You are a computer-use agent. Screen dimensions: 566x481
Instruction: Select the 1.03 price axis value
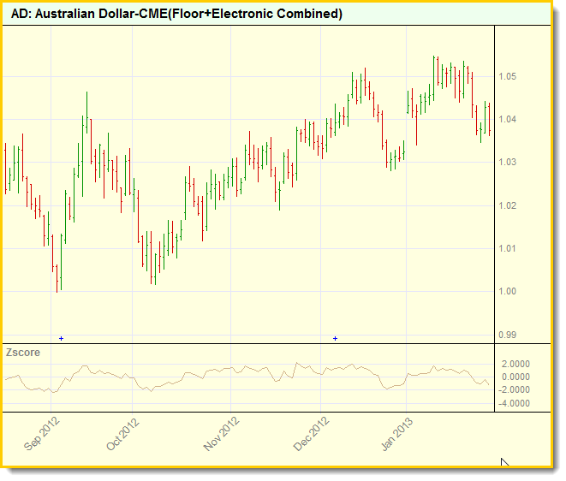509,163
